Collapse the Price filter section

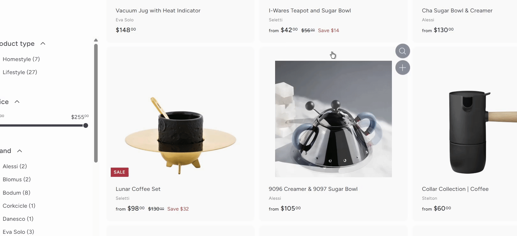(x=17, y=102)
